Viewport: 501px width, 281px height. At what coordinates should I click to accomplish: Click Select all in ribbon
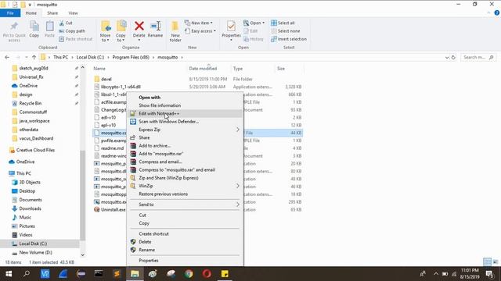coord(283,23)
